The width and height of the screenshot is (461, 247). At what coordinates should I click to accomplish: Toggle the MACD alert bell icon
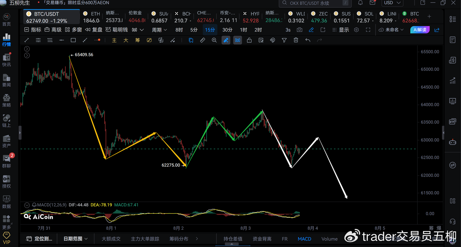tap(34, 205)
